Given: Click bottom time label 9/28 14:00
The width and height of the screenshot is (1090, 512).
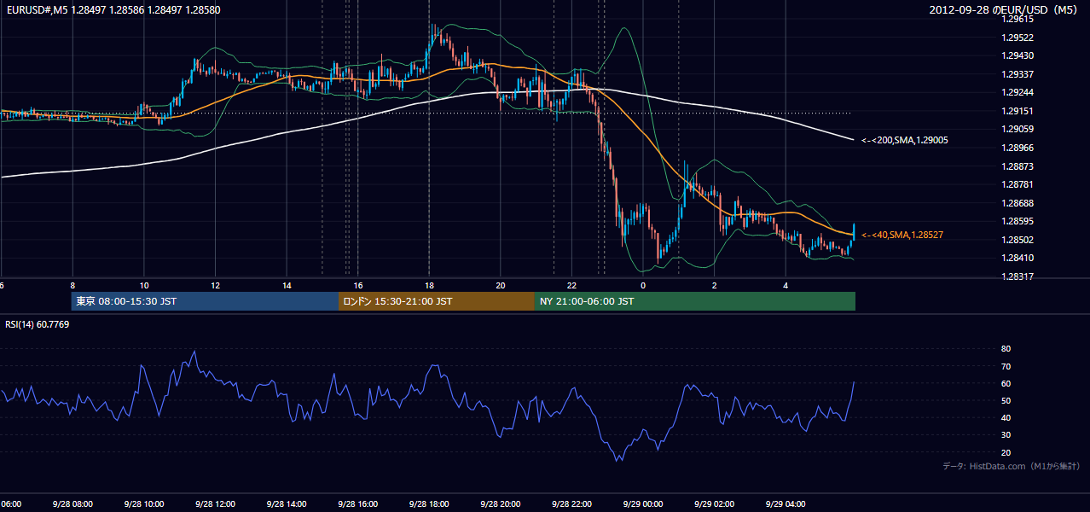Looking at the screenshot, I should pos(286,504).
